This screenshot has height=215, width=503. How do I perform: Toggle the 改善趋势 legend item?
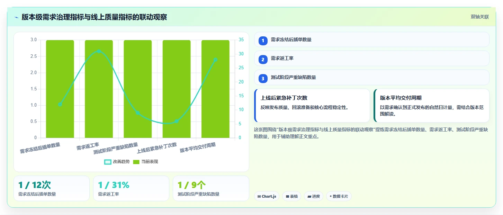[117, 162]
